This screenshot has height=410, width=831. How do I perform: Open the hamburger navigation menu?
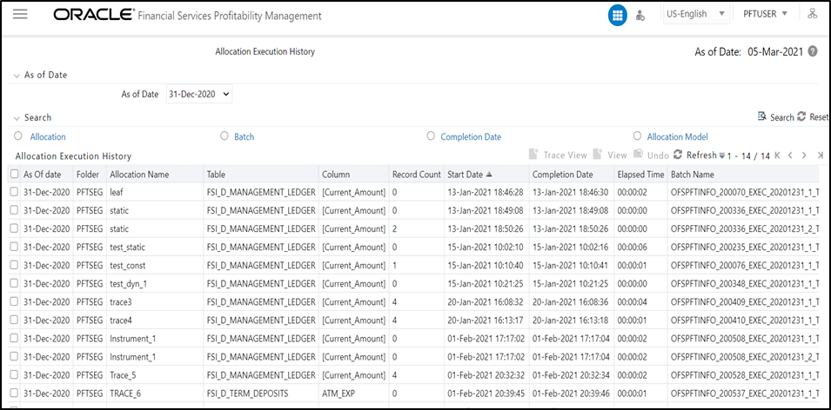tap(20, 14)
